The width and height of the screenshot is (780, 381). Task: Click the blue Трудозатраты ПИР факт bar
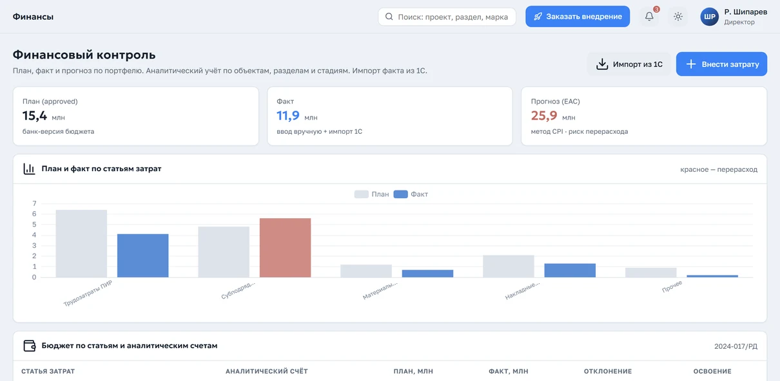(x=142, y=256)
